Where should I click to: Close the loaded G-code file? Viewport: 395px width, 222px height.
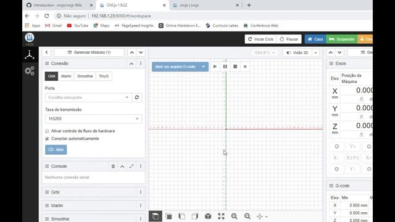(x=245, y=67)
